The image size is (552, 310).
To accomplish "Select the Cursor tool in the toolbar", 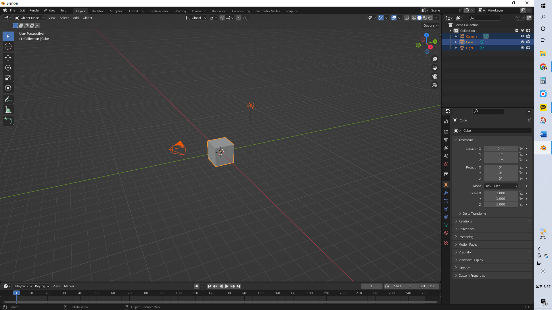I will point(8,46).
